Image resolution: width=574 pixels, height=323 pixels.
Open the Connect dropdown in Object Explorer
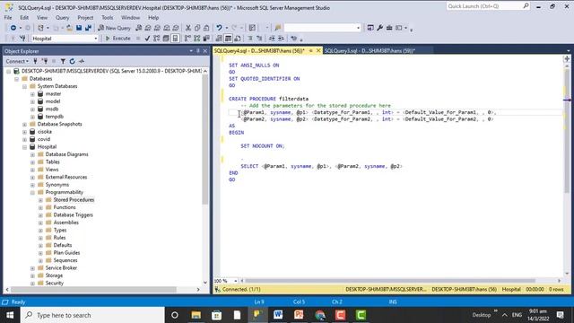coord(17,61)
